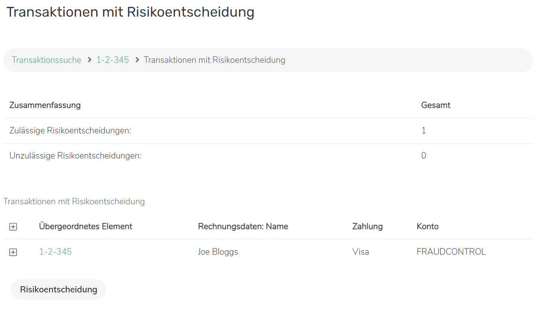The image size is (536, 309).
Task: Select the Zahlung column header
Action: pyautogui.click(x=367, y=226)
